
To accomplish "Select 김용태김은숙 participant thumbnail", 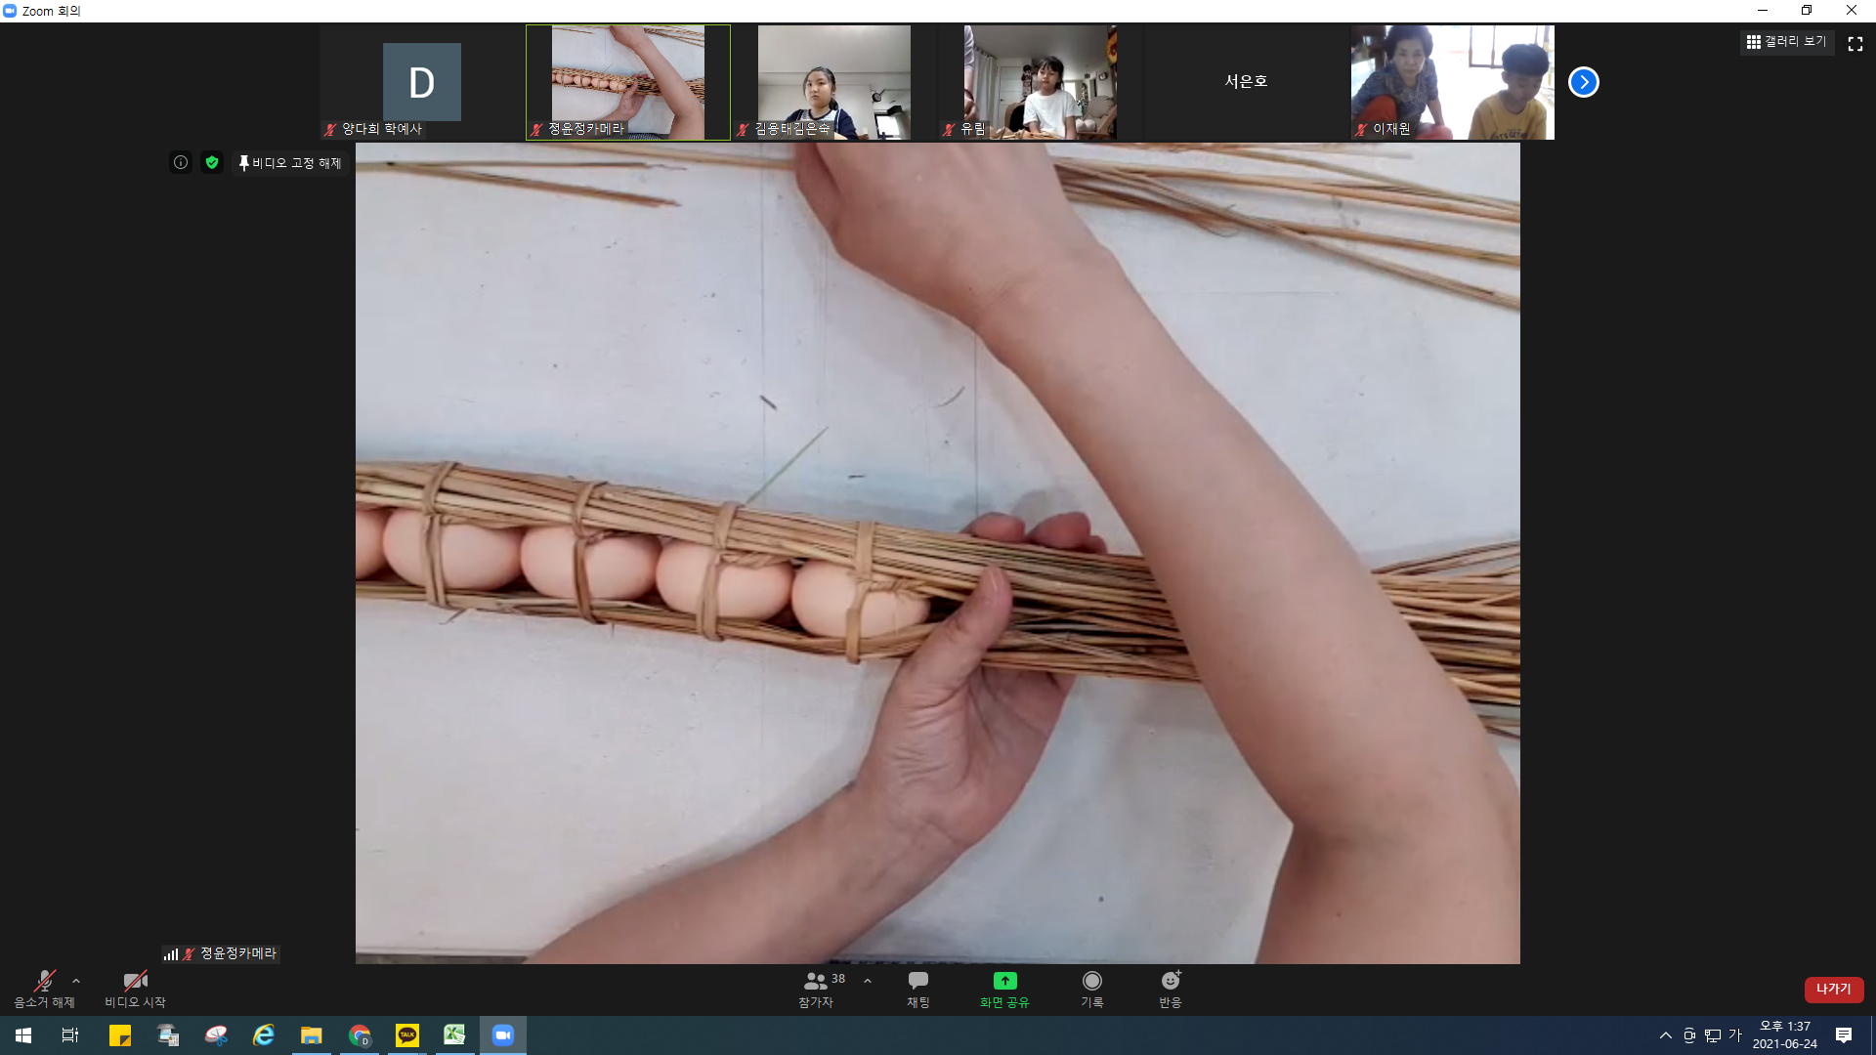I will click(x=833, y=82).
